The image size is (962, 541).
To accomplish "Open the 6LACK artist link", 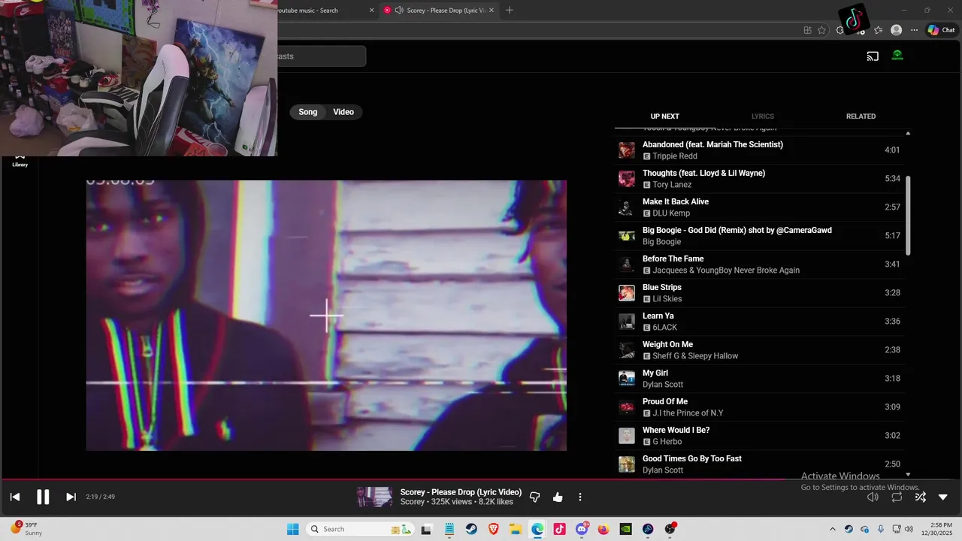I will (665, 328).
